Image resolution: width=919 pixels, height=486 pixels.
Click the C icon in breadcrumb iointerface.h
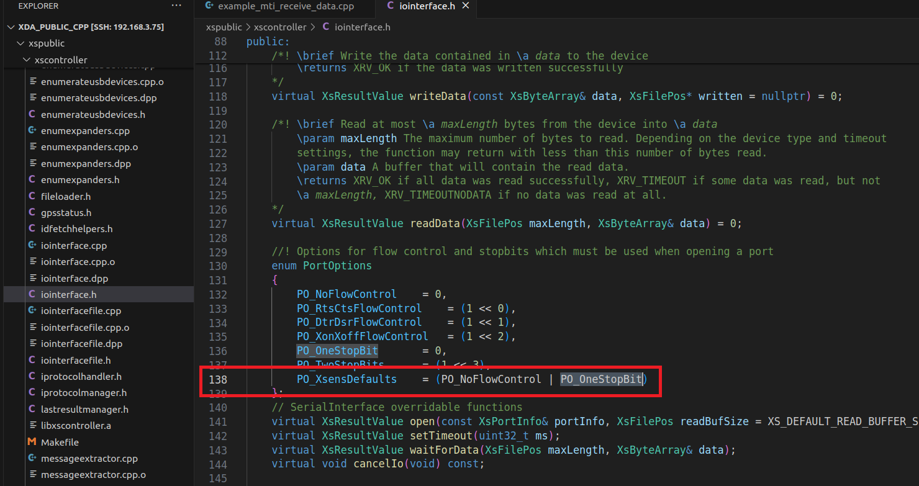coord(326,27)
